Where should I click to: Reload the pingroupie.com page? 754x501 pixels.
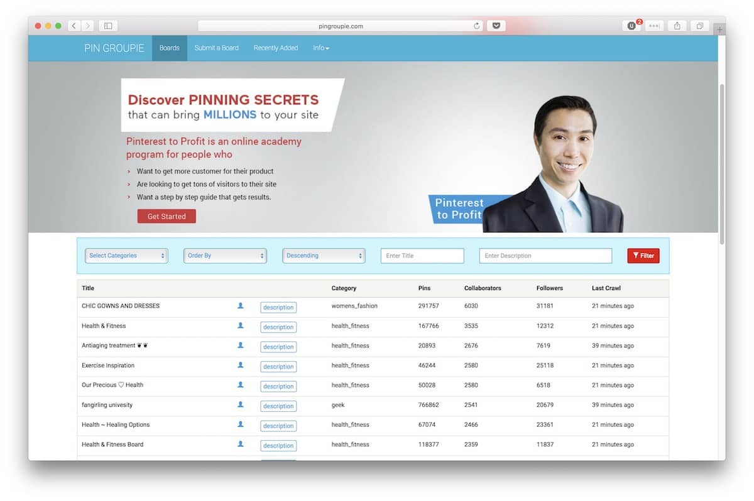pyautogui.click(x=477, y=26)
